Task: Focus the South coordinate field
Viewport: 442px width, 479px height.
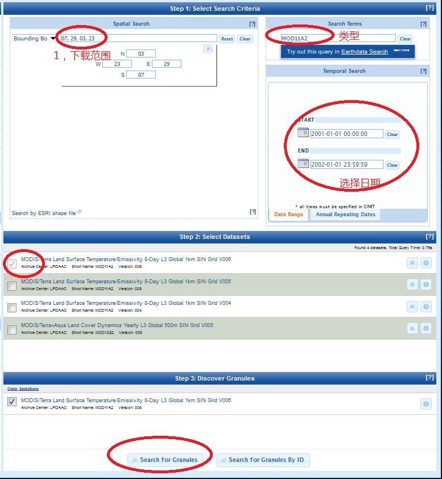Action: 141,75
